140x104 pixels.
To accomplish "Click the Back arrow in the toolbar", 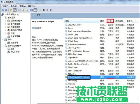I will point(3,10).
